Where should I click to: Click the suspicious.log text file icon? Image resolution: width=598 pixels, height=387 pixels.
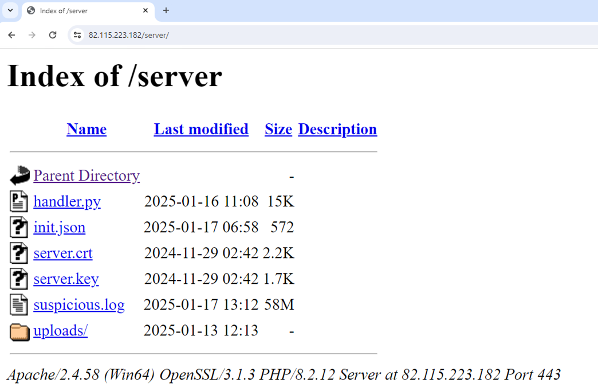coord(19,304)
